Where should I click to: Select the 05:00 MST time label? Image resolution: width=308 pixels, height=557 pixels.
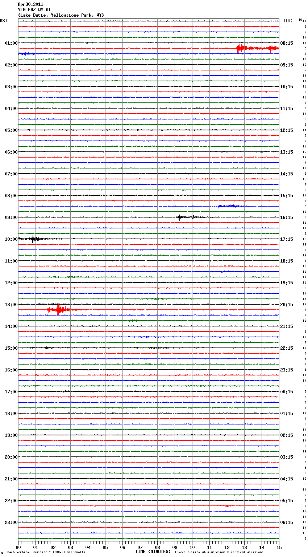pyautogui.click(x=11, y=130)
